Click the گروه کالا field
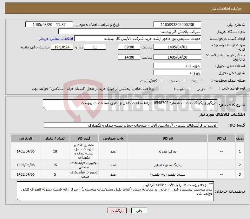 tap(131, 125)
